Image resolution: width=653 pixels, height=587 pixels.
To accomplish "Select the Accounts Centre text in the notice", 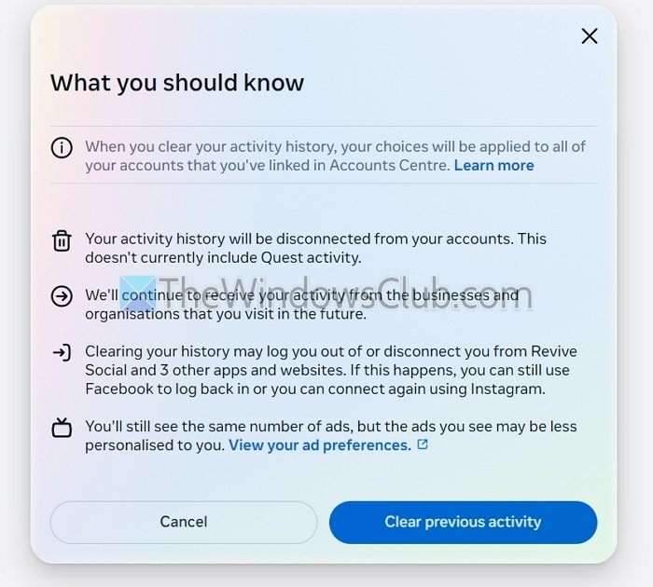I will (x=389, y=165).
